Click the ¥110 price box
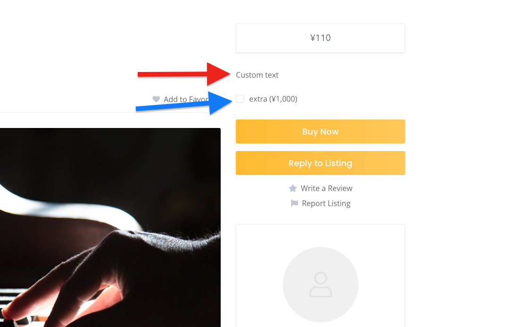 tap(320, 38)
